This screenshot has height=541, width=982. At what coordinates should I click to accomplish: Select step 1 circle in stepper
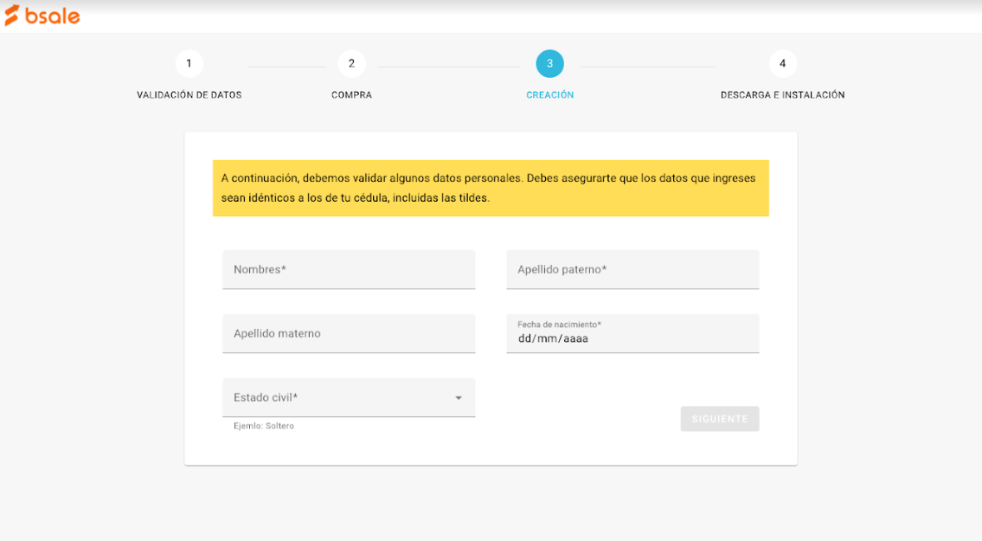[x=189, y=63]
